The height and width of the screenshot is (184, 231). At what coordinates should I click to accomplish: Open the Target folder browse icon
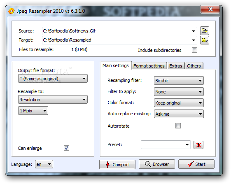(205, 40)
